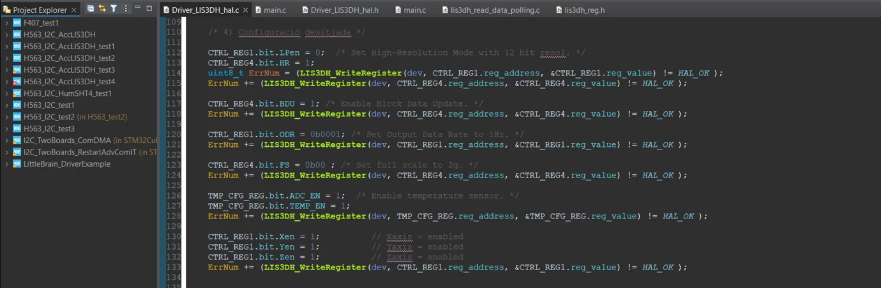881x288 pixels.
Task: Toggle Link with Editor arrows icon
Action: point(102,9)
